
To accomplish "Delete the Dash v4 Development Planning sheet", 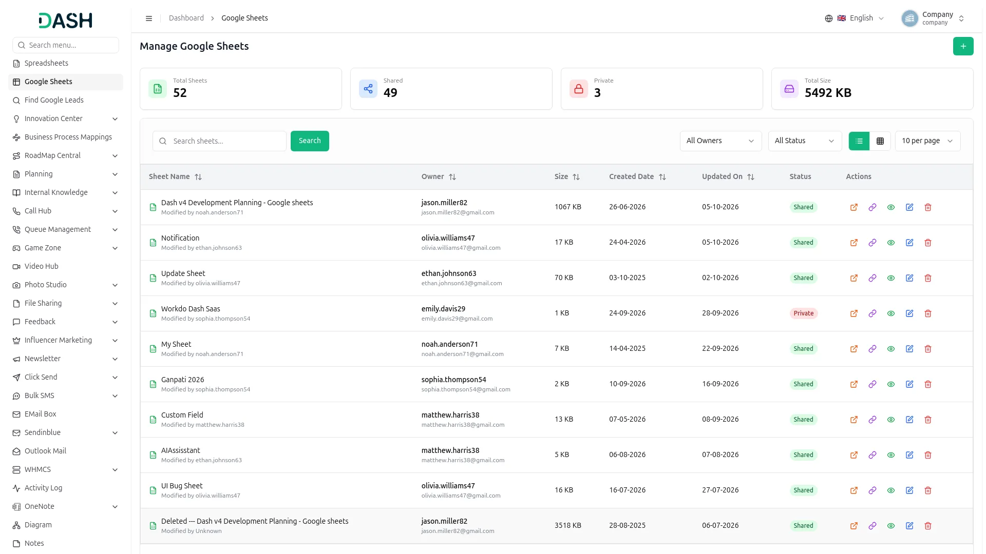I will point(927,207).
